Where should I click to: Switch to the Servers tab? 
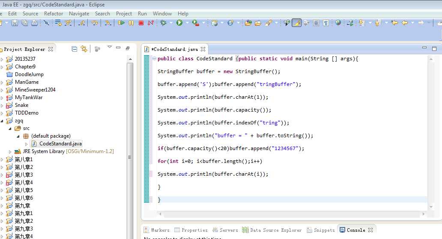225,230
